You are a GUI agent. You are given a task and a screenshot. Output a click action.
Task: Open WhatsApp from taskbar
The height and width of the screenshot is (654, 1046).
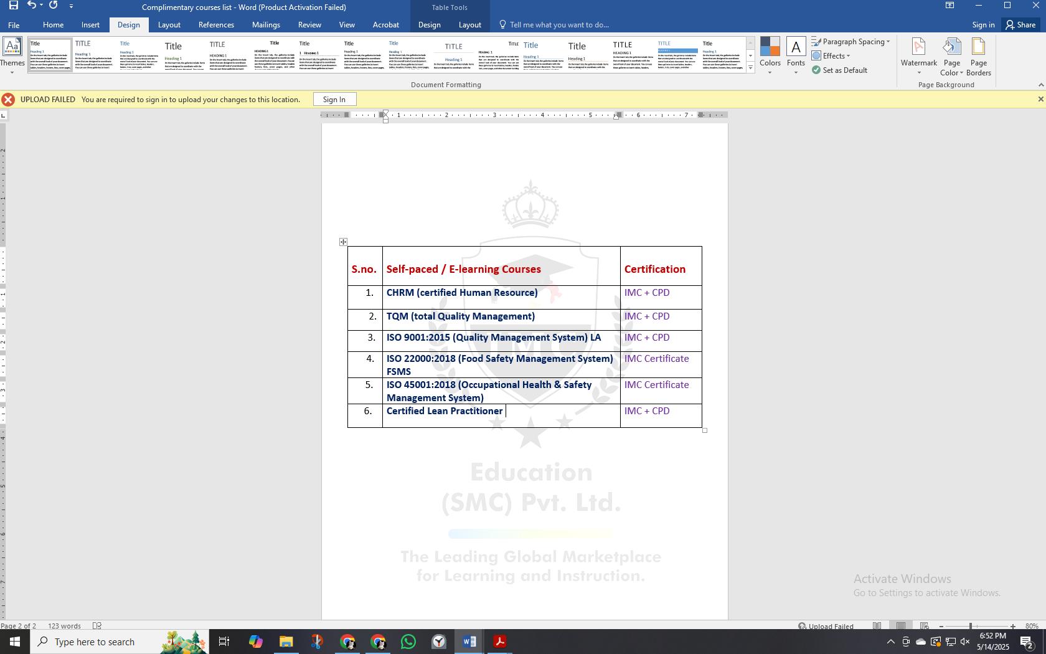[408, 642]
